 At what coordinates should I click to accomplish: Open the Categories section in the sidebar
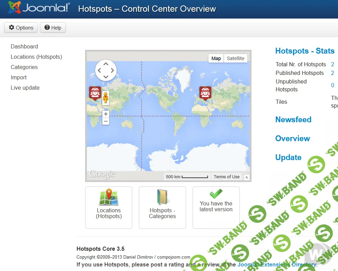click(24, 67)
